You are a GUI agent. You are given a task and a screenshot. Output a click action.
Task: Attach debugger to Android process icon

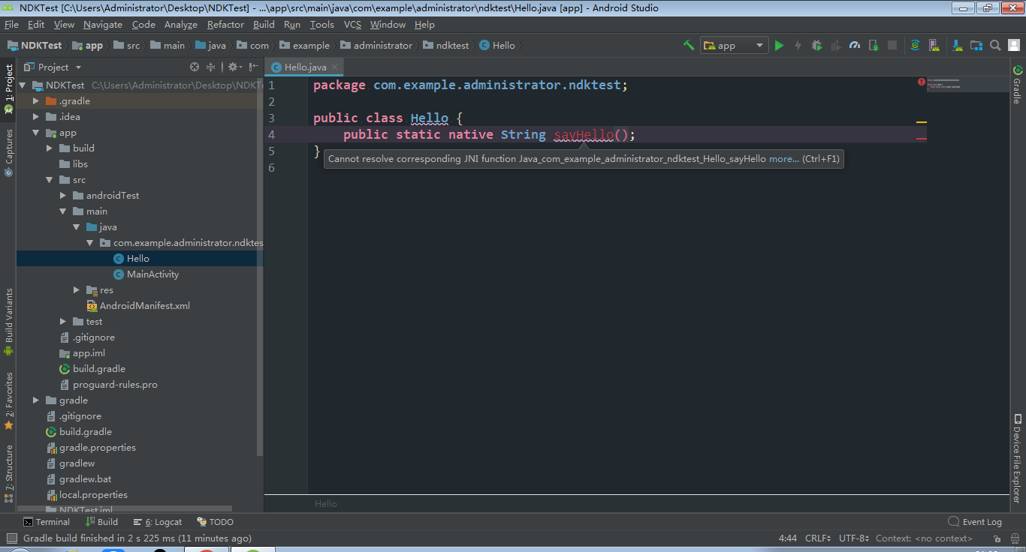click(x=874, y=45)
